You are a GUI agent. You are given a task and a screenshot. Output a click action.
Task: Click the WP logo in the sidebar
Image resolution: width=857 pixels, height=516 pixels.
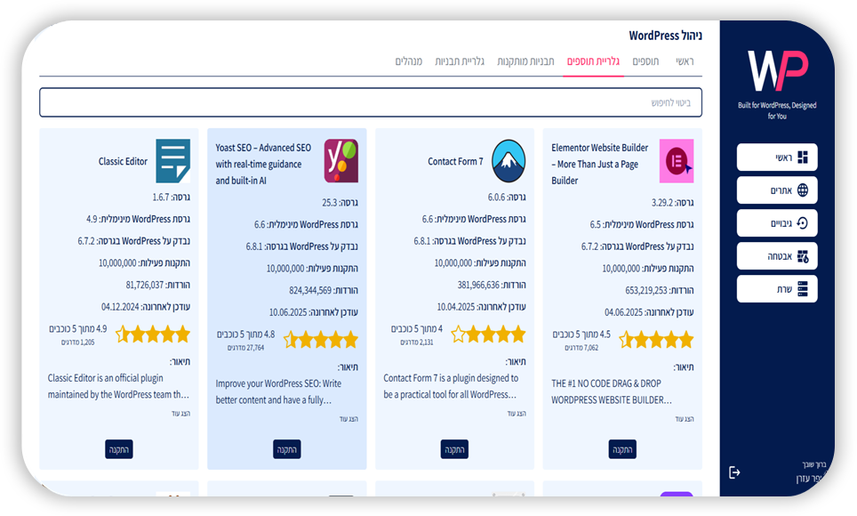click(777, 70)
